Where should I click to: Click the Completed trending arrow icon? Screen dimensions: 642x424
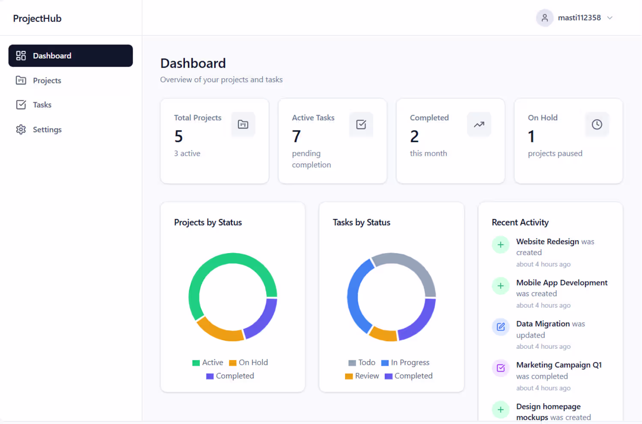click(x=479, y=124)
